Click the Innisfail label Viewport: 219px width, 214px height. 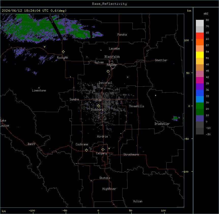(105, 83)
